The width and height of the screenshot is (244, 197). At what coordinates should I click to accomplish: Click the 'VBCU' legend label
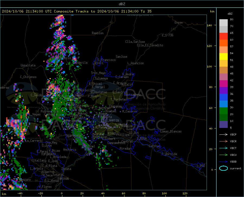(x=233, y=155)
